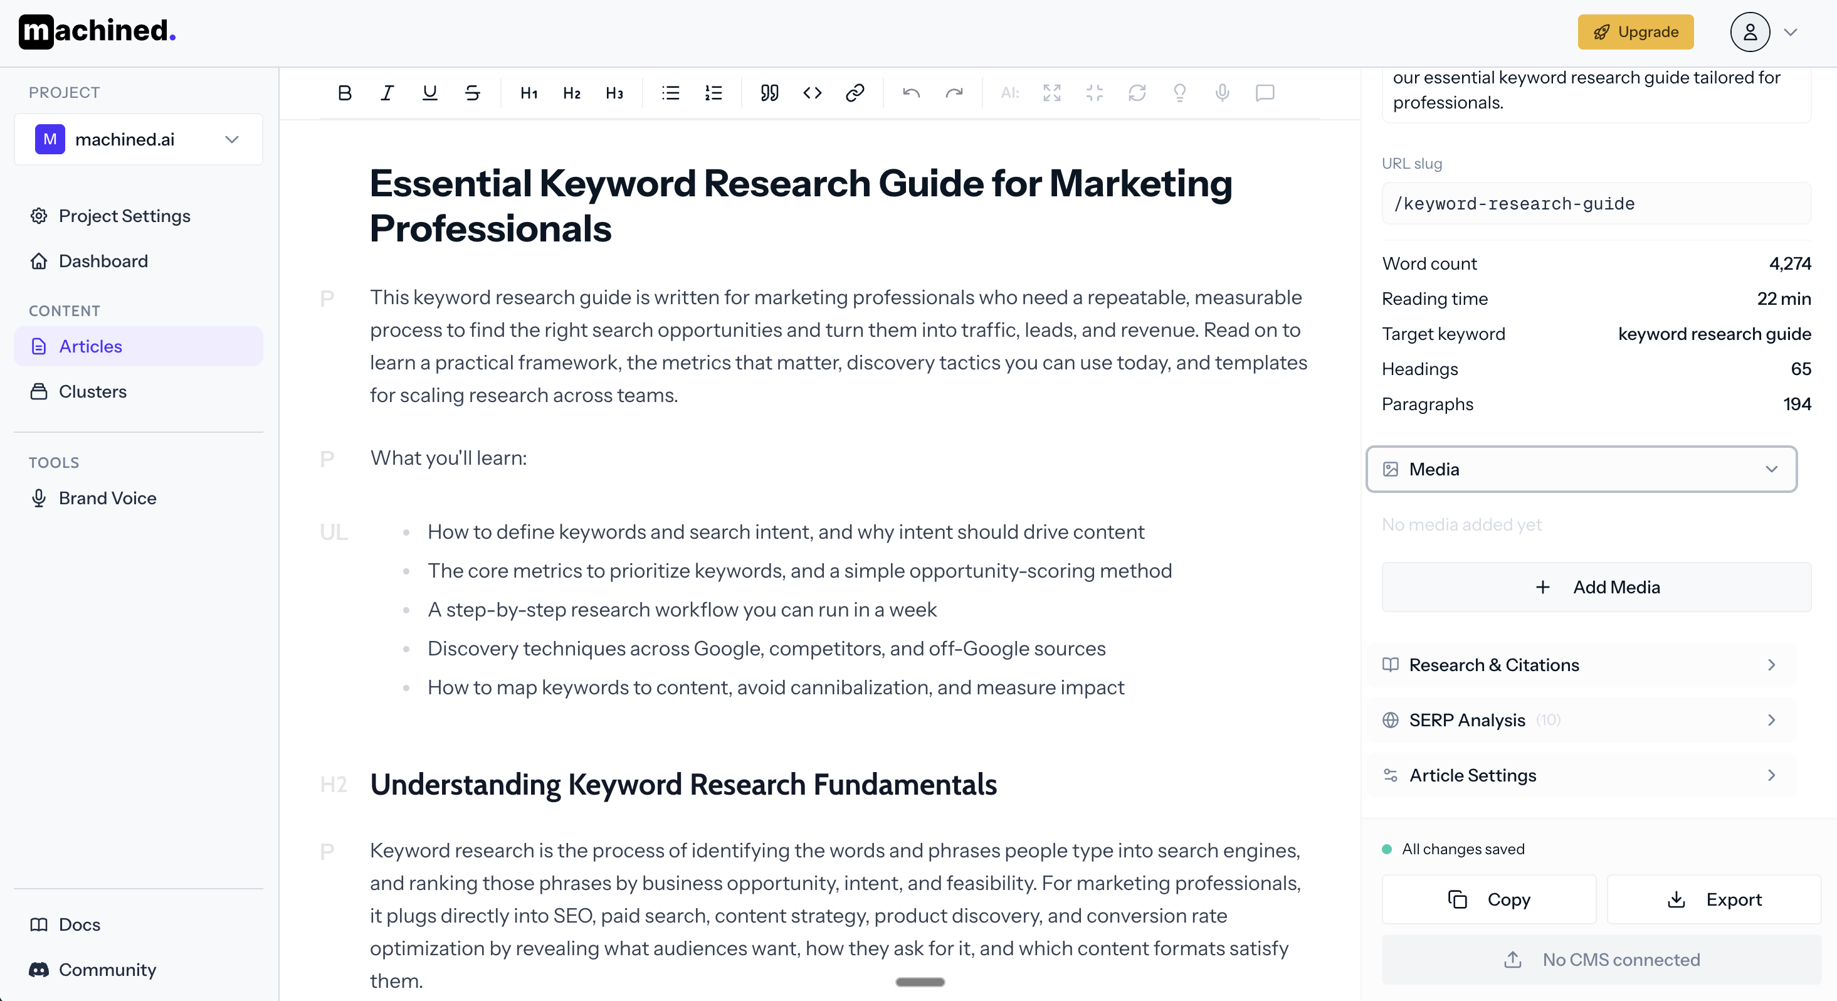This screenshot has height=1001, width=1837.
Task: Apply italic formatting
Action: (387, 93)
